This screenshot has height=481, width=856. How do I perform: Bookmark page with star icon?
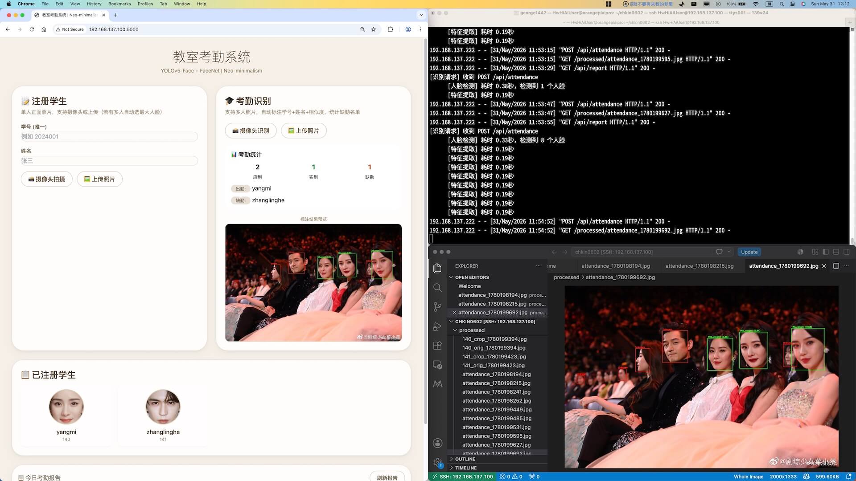tap(374, 29)
